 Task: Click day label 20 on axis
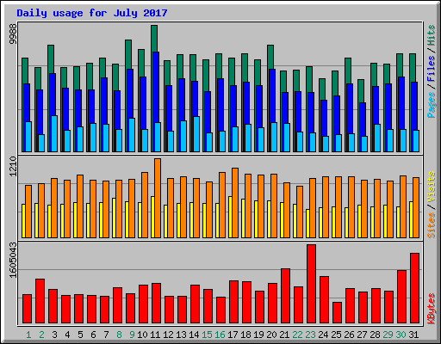tap(271, 335)
